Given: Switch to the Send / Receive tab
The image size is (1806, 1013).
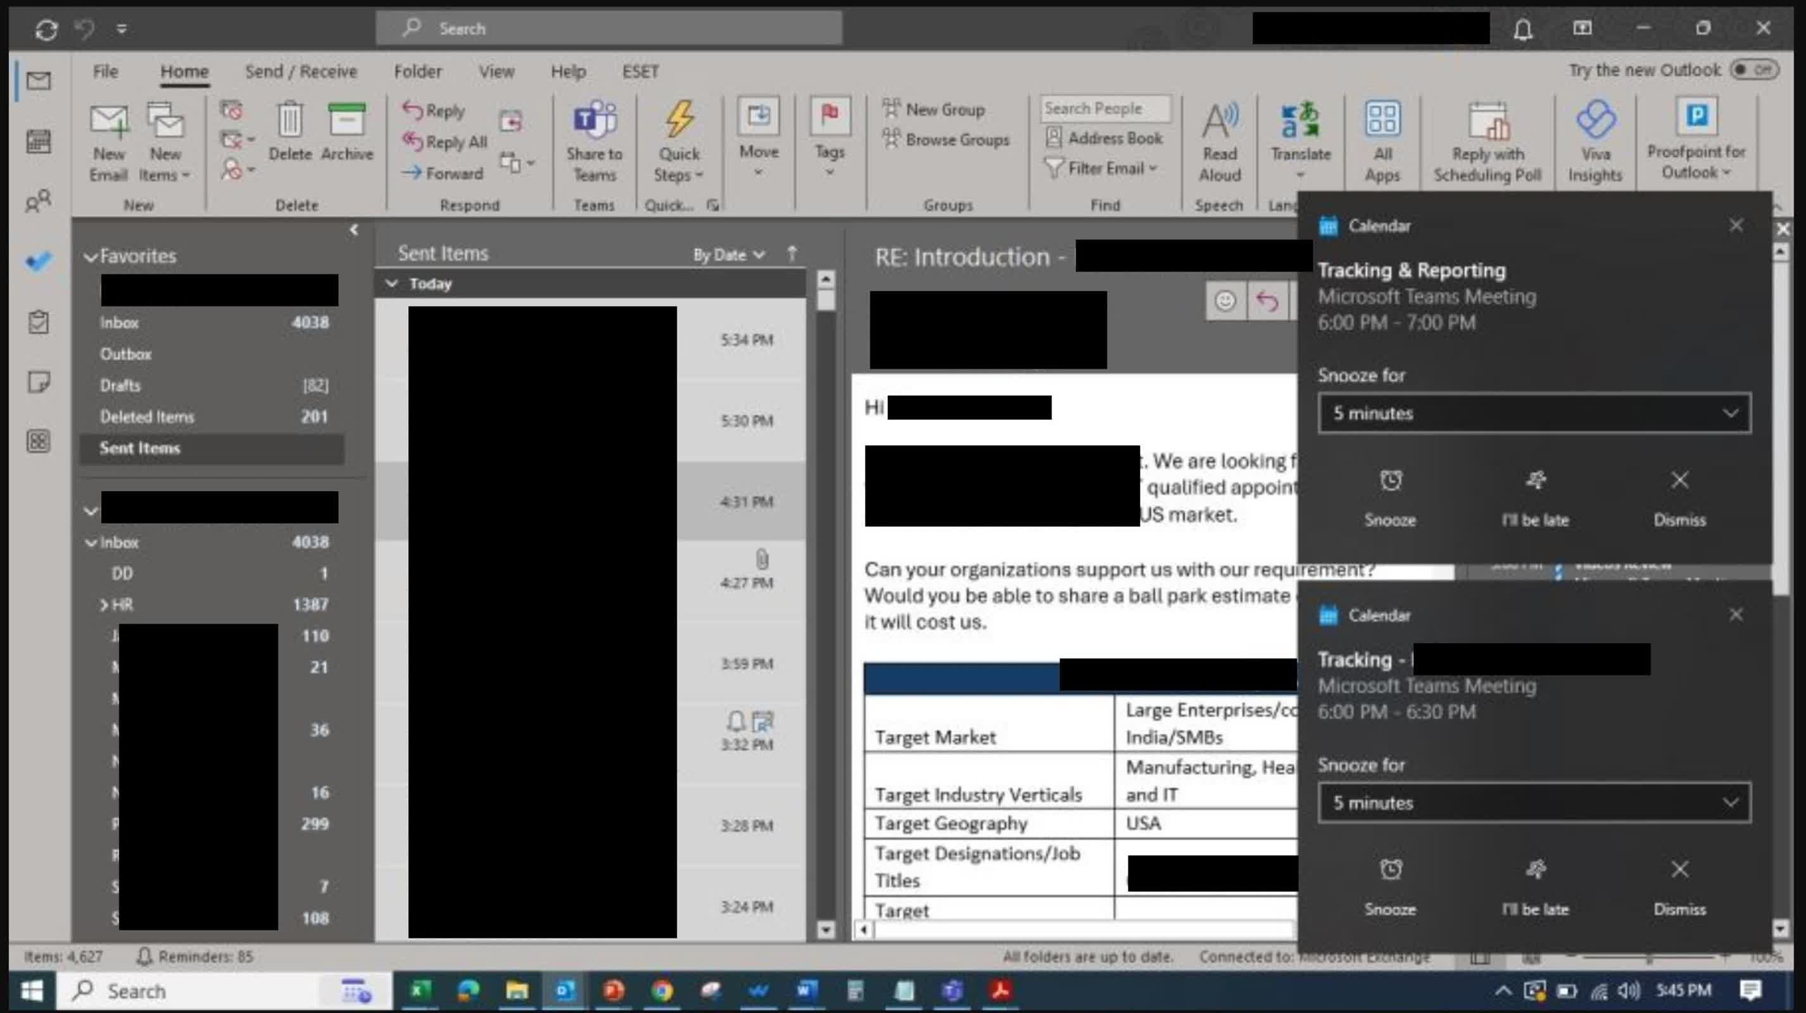Looking at the screenshot, I should pos(301,72).
